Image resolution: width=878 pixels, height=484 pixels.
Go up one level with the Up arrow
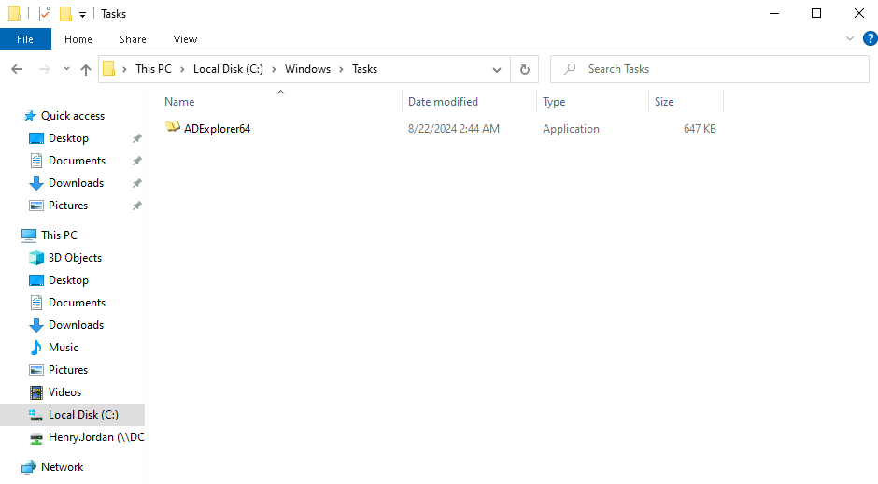[x=86, y=69]
